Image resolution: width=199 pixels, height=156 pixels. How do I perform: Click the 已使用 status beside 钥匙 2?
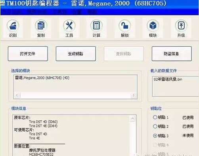tap(188, 126)
